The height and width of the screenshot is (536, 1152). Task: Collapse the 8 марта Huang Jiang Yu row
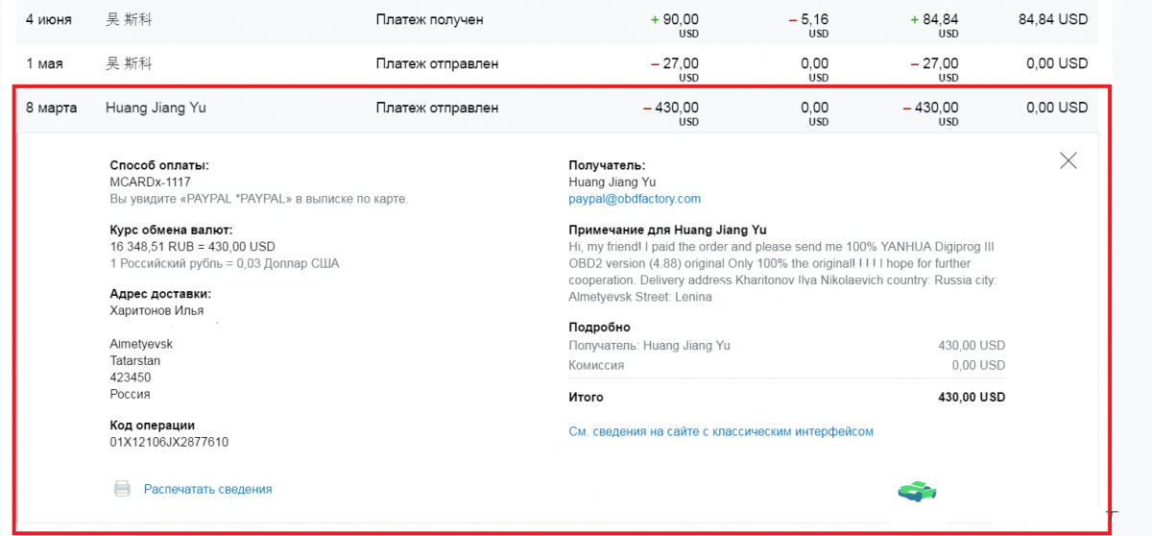(x=557, y=109)
